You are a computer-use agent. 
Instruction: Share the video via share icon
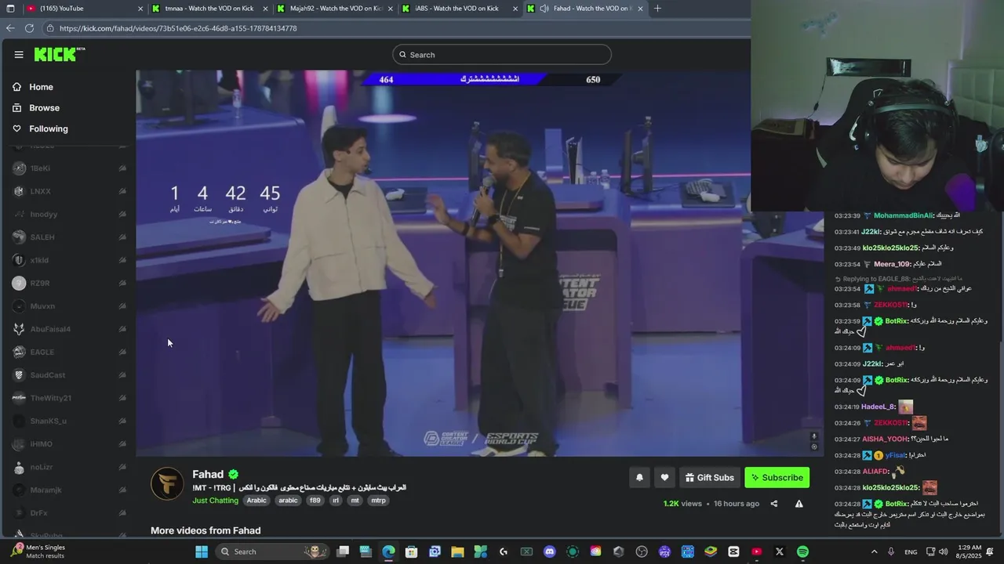774,504
